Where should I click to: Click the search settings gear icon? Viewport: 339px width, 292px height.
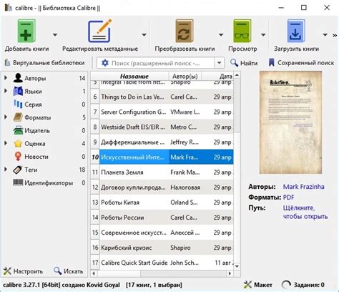[105, 63]
